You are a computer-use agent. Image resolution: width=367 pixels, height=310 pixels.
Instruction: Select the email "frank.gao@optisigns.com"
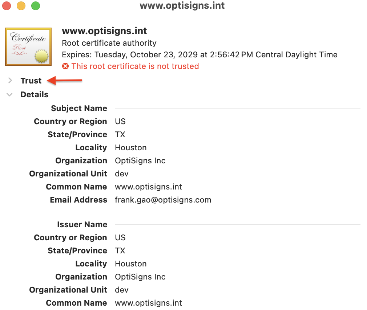(x=163, y=200)
